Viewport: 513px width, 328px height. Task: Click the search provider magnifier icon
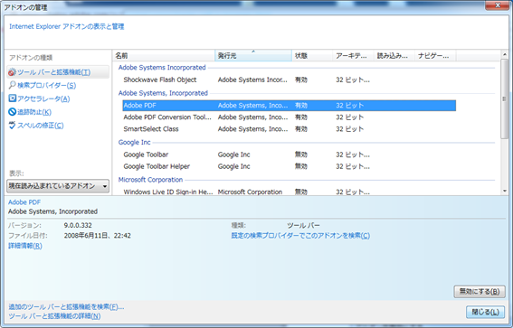click(12, 85)
